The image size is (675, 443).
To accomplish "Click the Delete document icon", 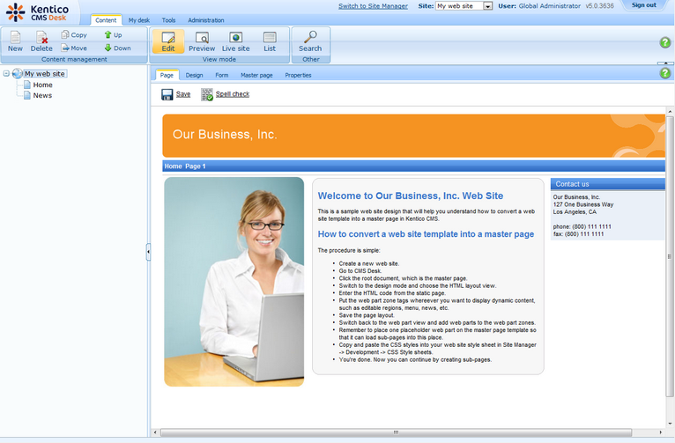I will point(41,38).
